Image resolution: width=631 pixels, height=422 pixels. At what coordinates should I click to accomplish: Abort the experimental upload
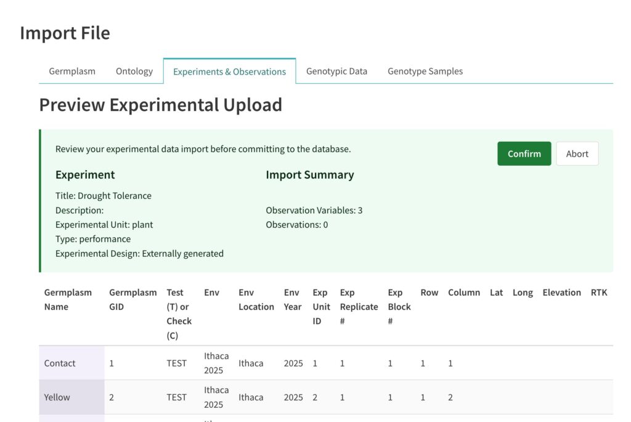[x=577, y=154]
